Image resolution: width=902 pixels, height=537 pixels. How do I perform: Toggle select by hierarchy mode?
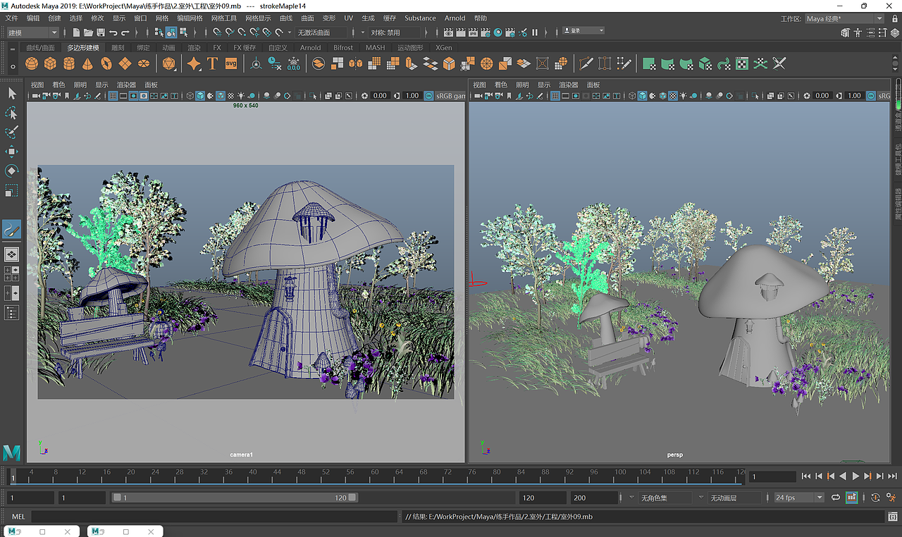pyautogui.click(x=159, y=32)
